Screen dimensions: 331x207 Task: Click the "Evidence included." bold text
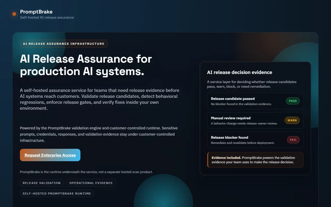(x=226, y=158)
